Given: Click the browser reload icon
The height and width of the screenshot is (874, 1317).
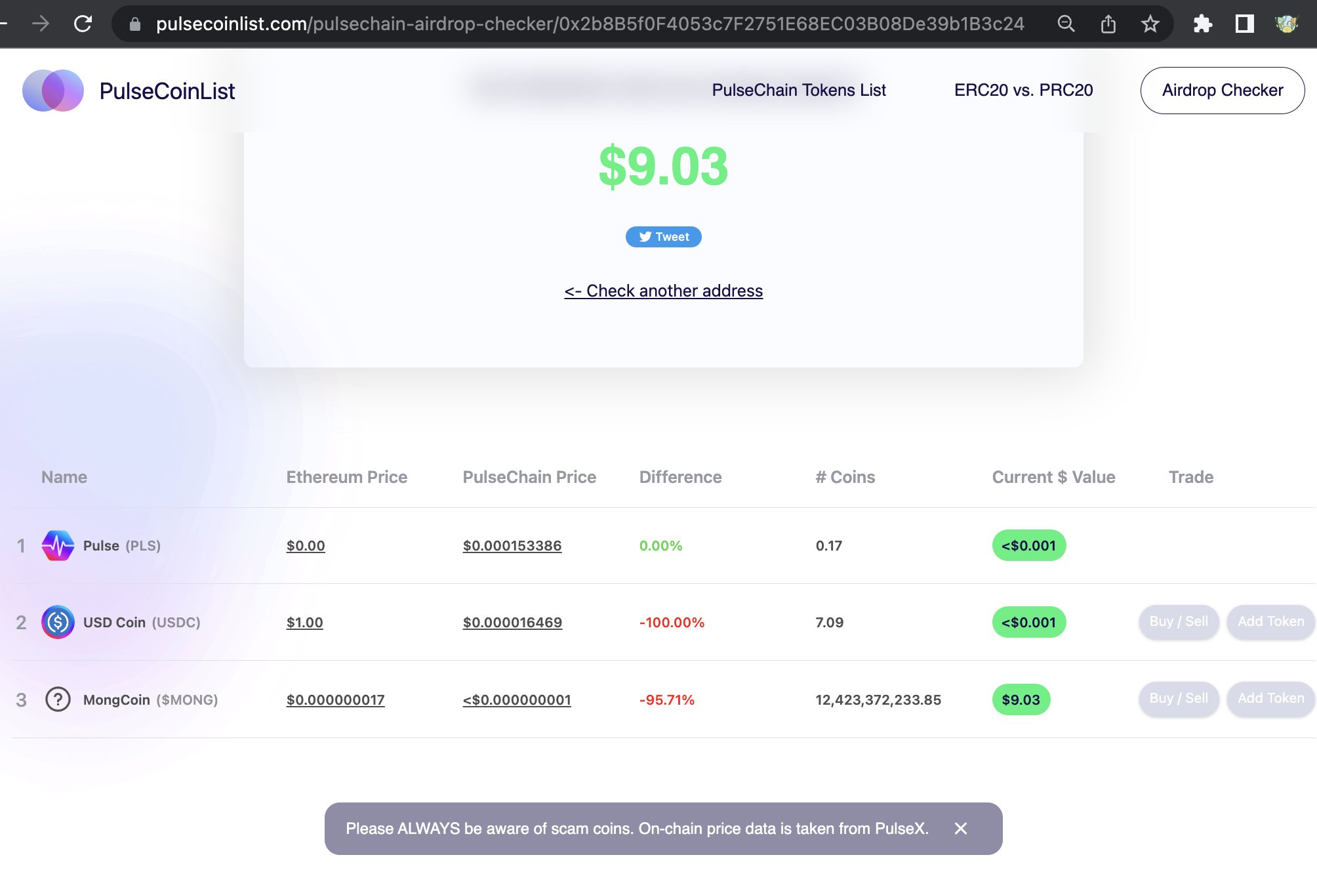Looking at the screenshot, I should click(x=83, y=24).
